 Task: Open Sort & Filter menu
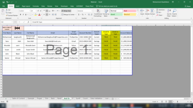(x=169, y=13)
